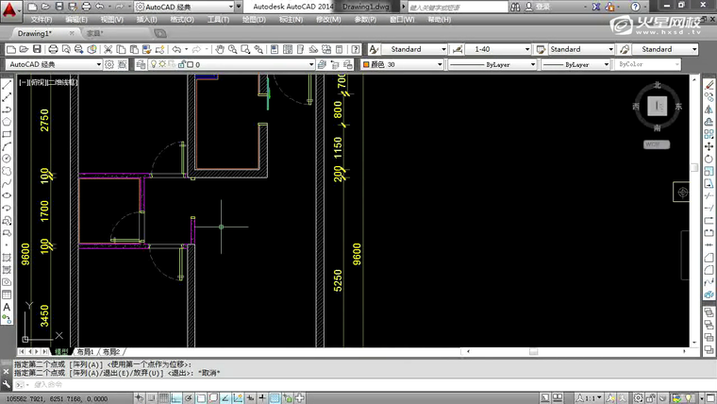
Task: Click the Cut scissors icon
Action: (x=106, y=49)
